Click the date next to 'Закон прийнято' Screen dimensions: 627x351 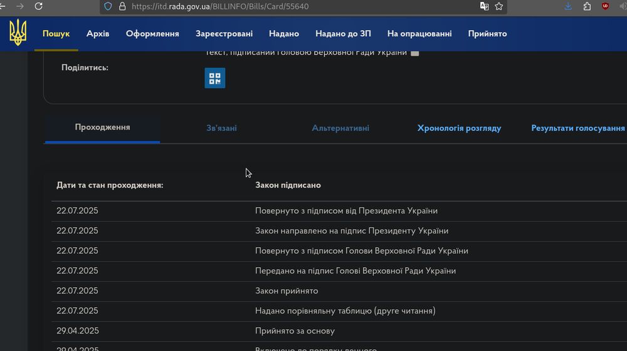click(77, 291)
